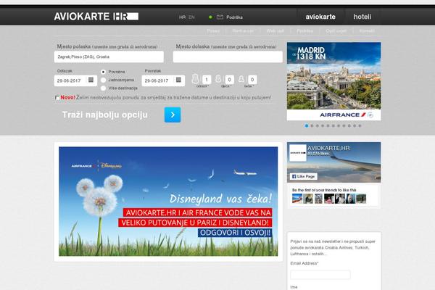Click the Traži najbolju opciju text

(x=105, y=115)
